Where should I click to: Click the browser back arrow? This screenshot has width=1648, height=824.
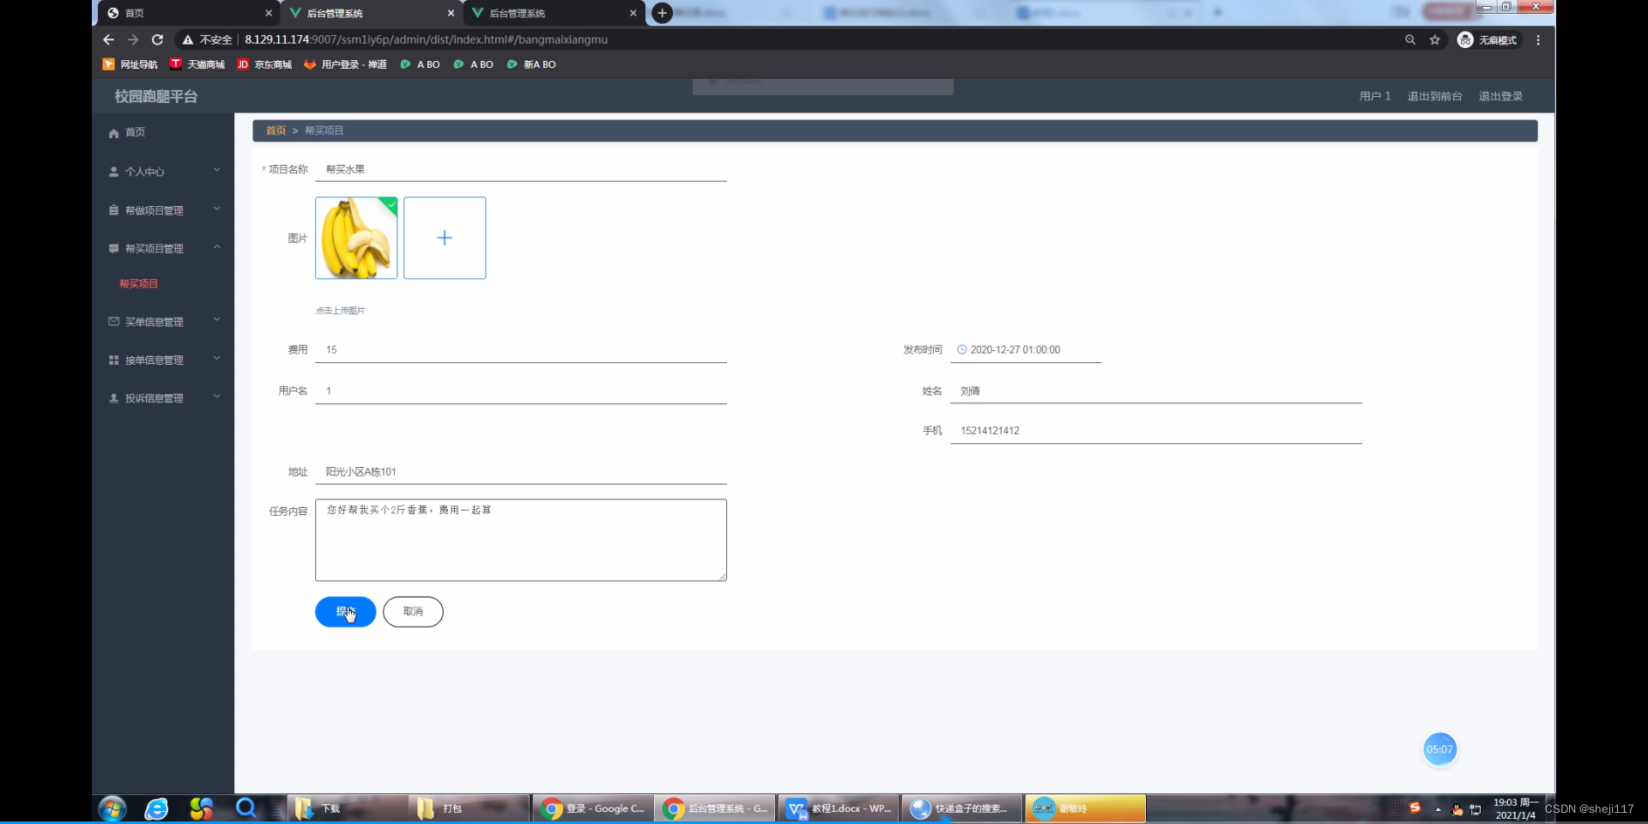(108, 39)
